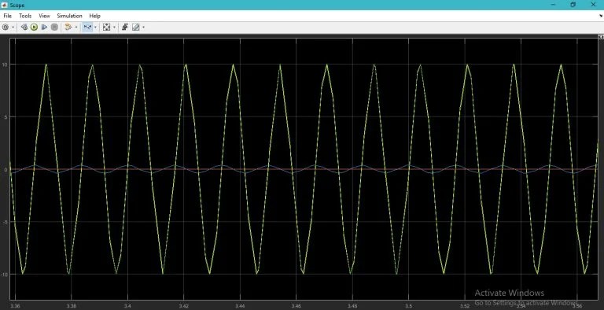Click the x-axis tick label 3.42
Image resolution: width=604 pixels, height=310 pixels.
click(184, 306)
